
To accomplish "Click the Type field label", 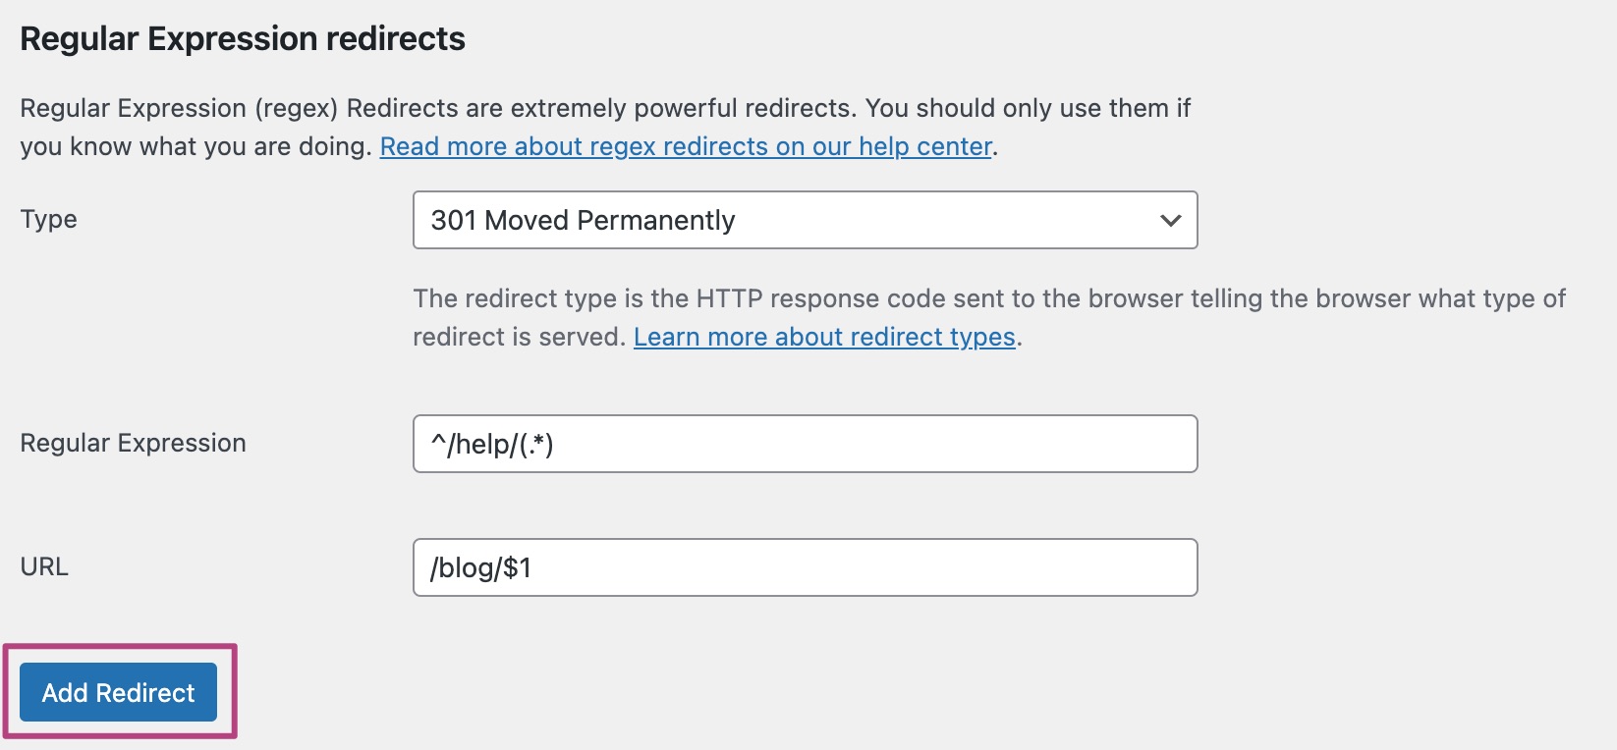I will (x=48, y=219).
